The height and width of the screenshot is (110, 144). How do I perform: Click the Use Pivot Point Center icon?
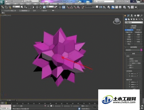(x=56, y=7)
